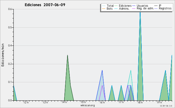Click the Total legend color swatch

coord(104,6)
